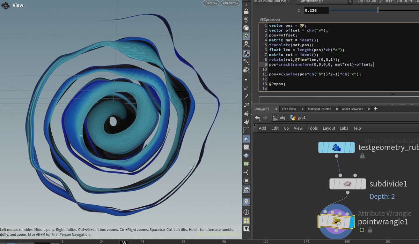Image resolution: width=419 pixels, height=244 pixels.
Task: Click the frame 38 marker on timeline
Action: [124, 242]
